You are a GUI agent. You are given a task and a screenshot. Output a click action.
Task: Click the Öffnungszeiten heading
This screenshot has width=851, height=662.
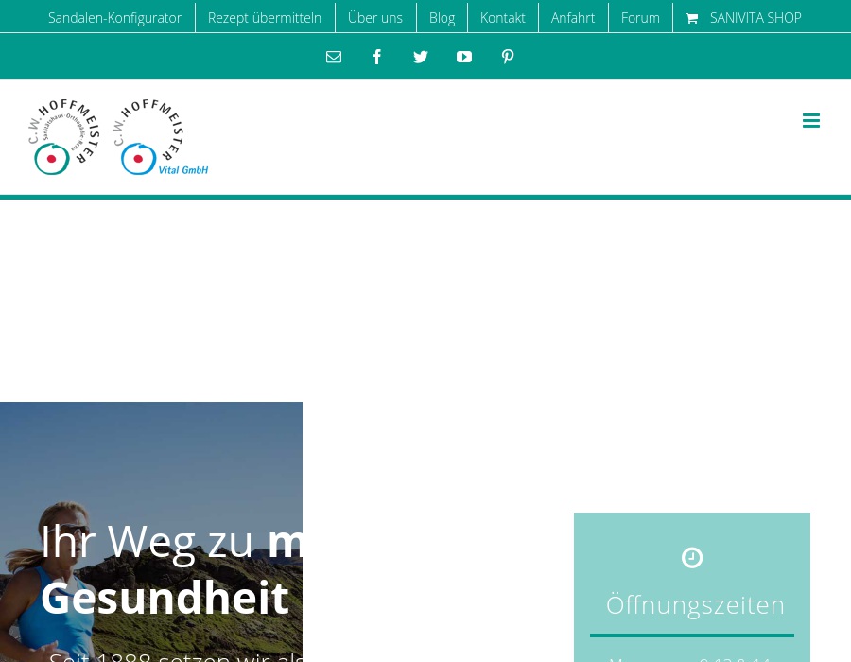[x=695, y=605]
